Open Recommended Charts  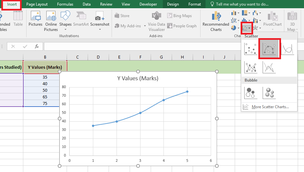click(x=216, y=21)
